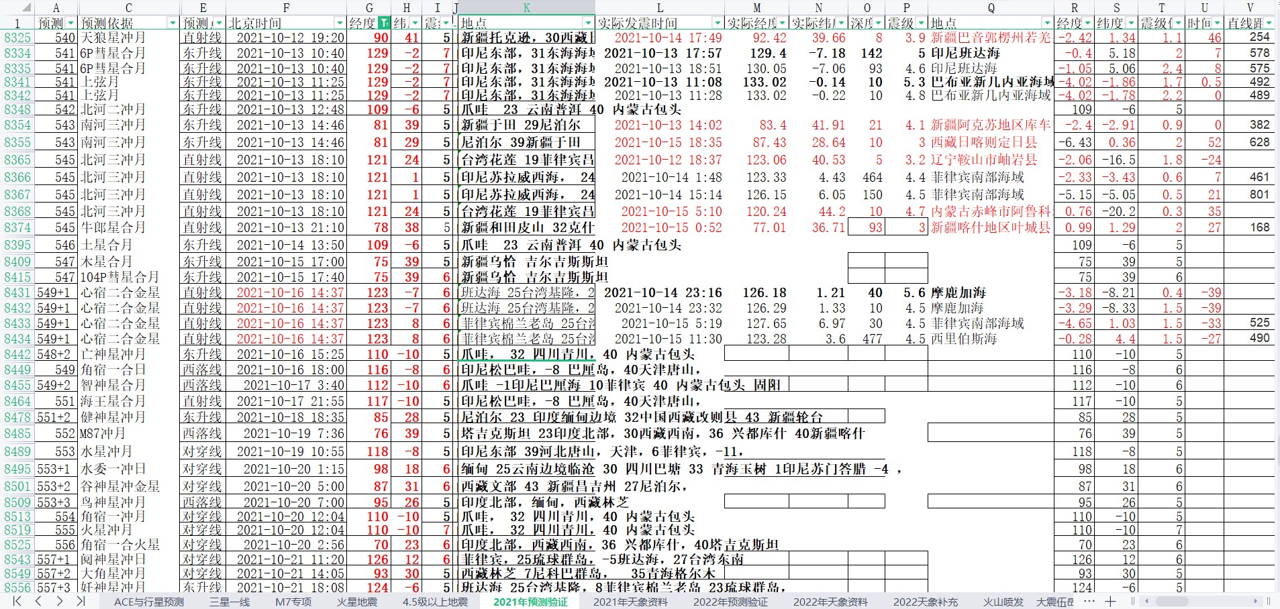Switch to the M7专项 sheet tab
Viewport: 1280px width, 609px height.
293,602
